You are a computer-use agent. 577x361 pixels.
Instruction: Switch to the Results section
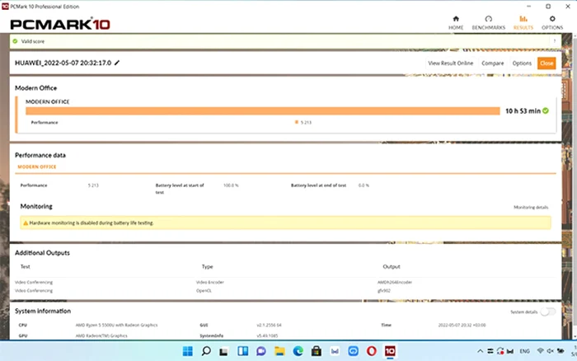click(x=523, y=23)
